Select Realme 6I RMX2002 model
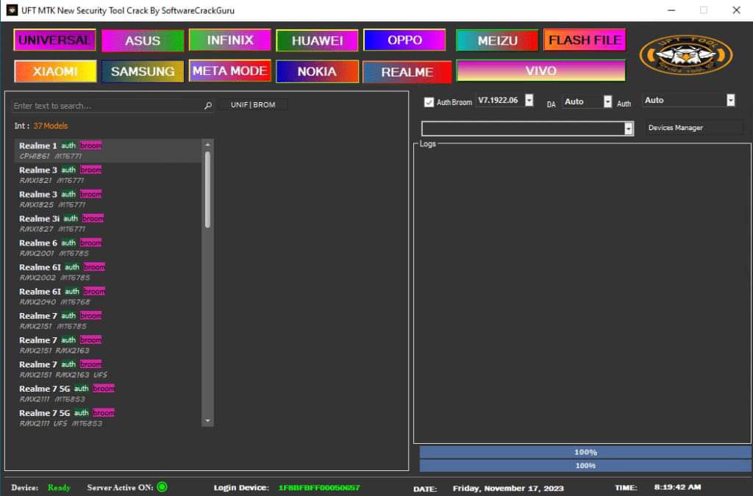753x496 pixels. pyautogui.click(x=109, y=272)
